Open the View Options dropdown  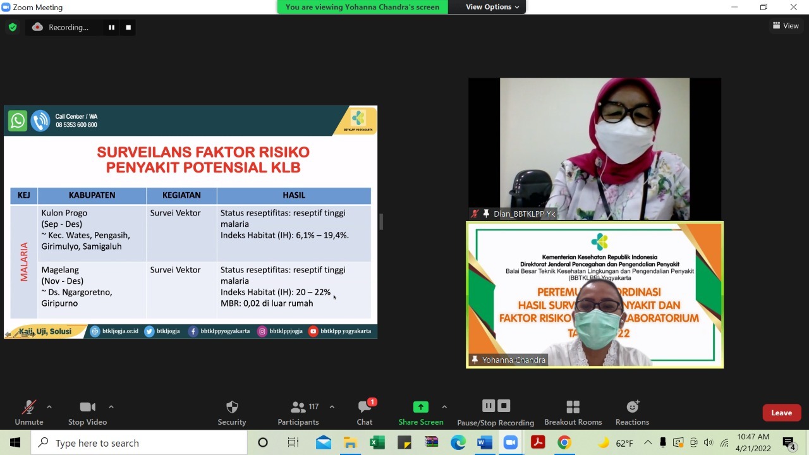pyautogui.click(x=492, y=7)
